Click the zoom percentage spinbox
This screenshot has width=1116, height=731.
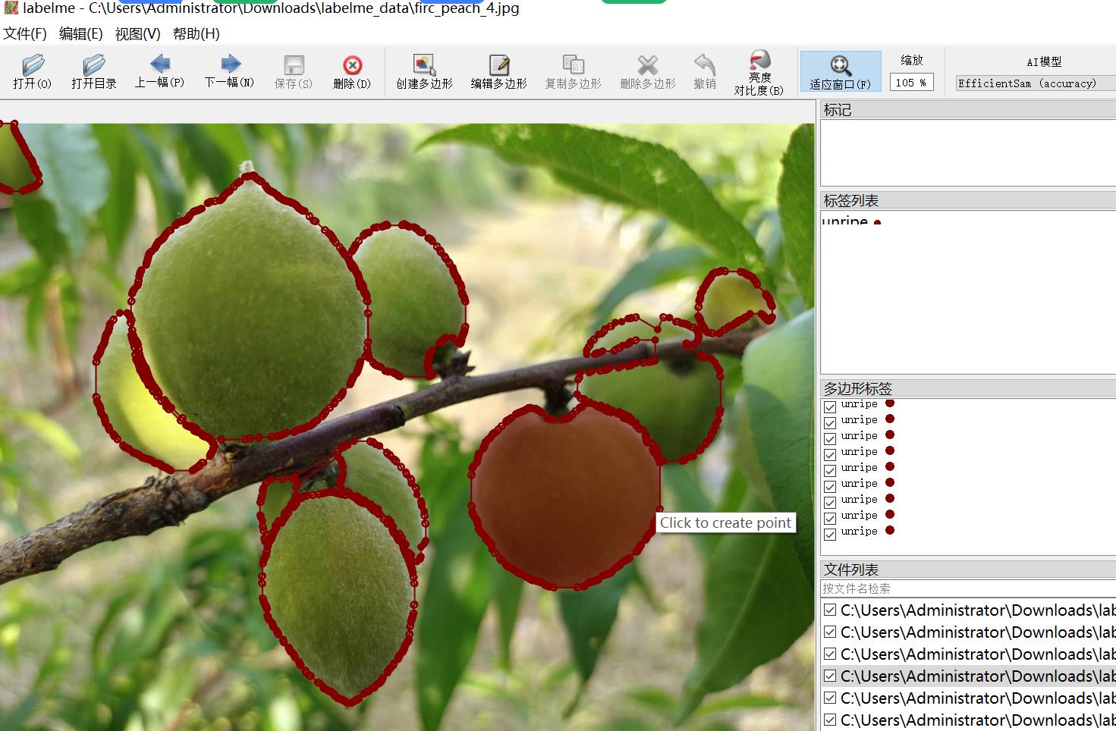click(910, 83)
